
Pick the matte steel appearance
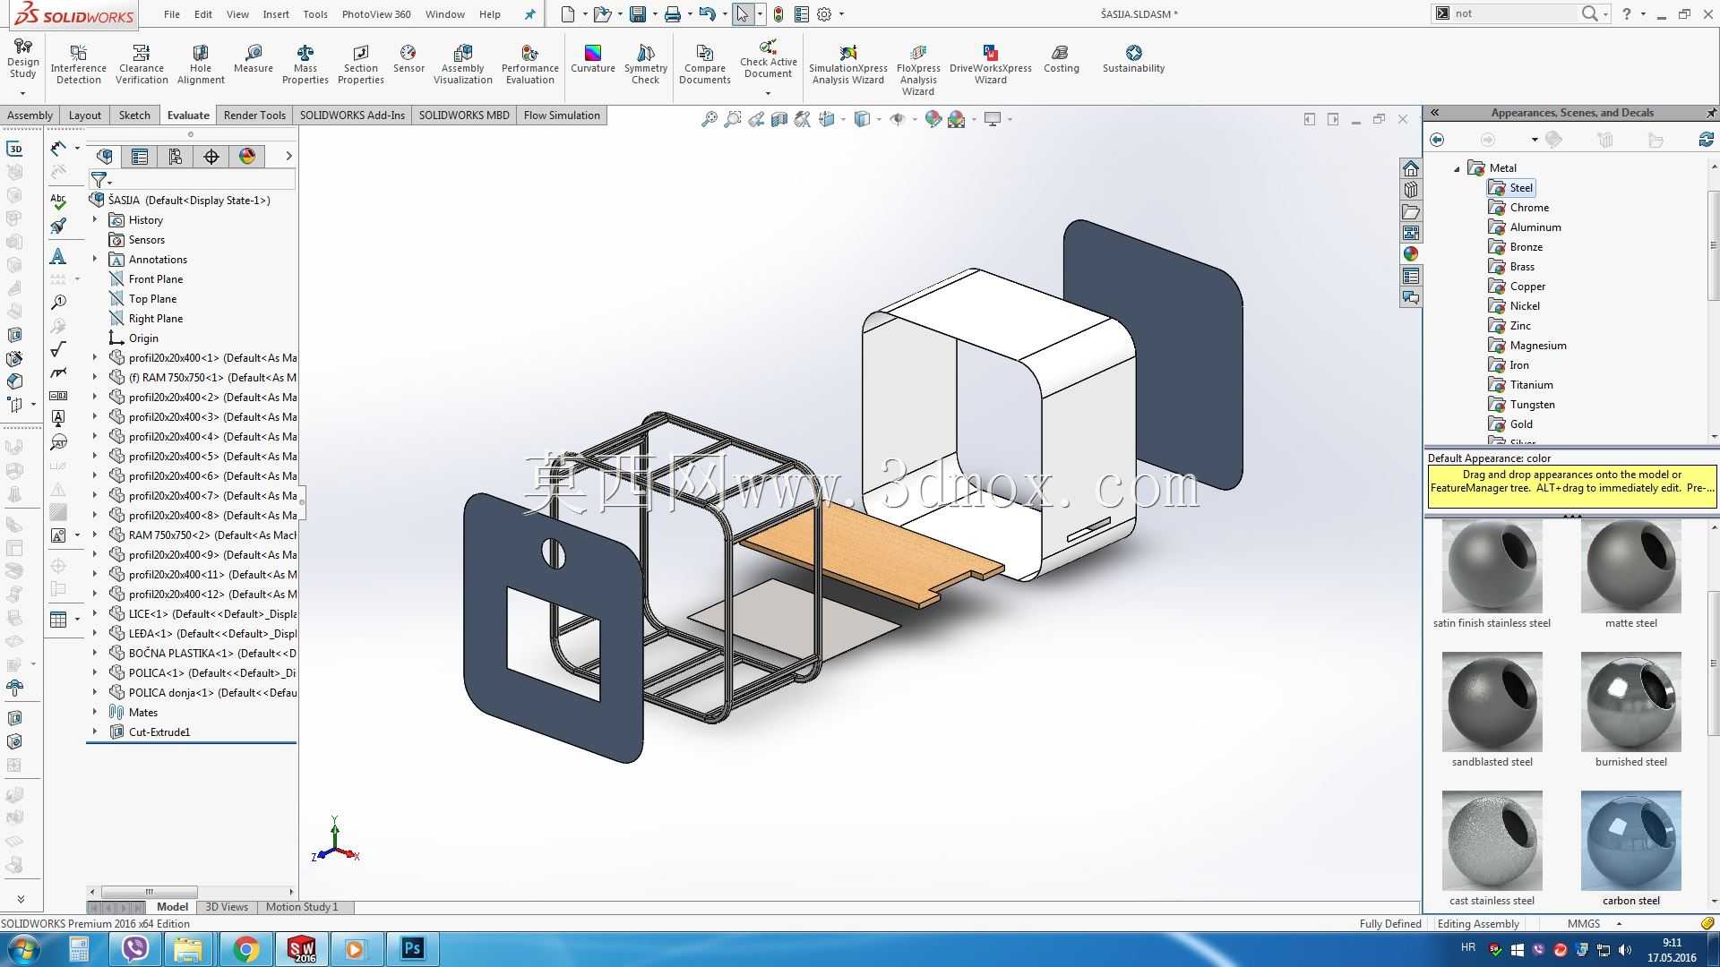(1630, 574)
